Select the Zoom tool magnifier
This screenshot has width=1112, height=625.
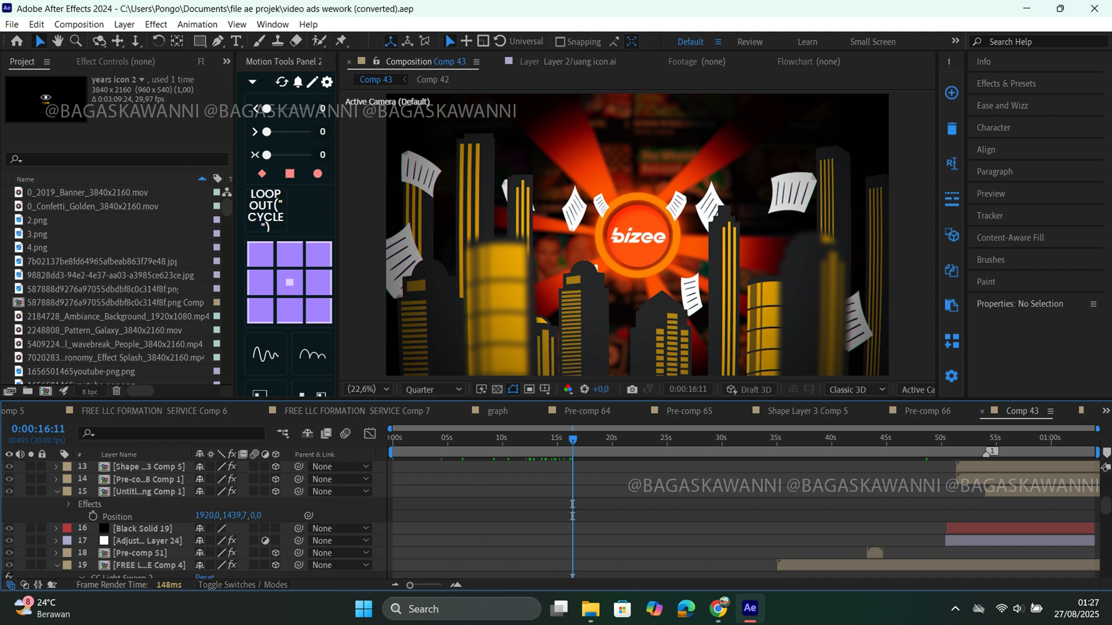coord(76,41)
